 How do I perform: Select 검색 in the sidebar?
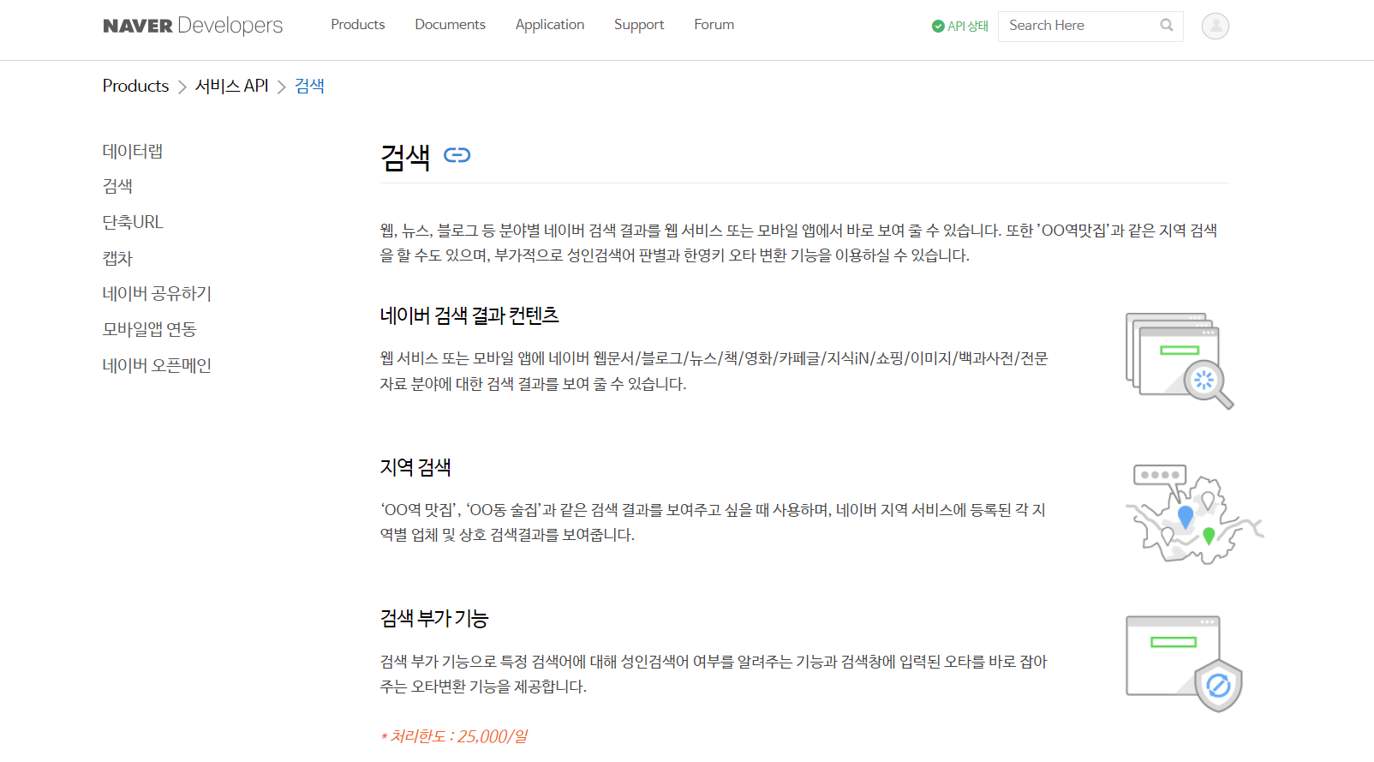pyautogui.click(x=117, y=186)
